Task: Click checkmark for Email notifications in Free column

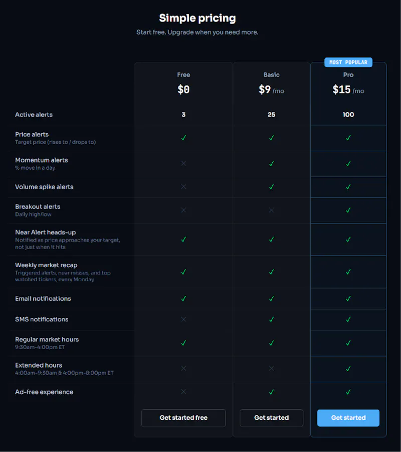Action: [x=183, y=298]
